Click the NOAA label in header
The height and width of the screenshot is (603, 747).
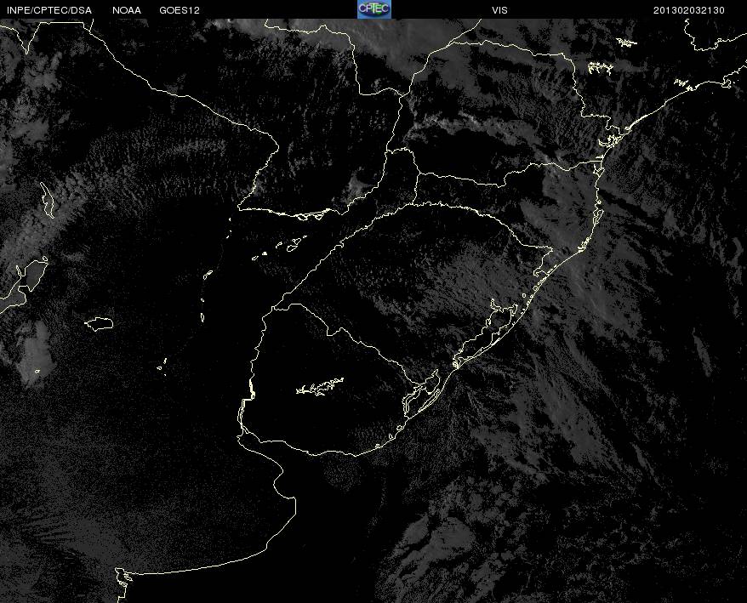(127, 10)
